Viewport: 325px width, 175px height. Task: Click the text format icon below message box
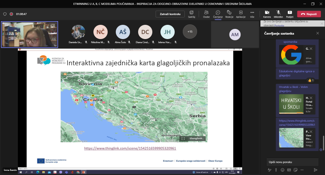coord(269,169)
